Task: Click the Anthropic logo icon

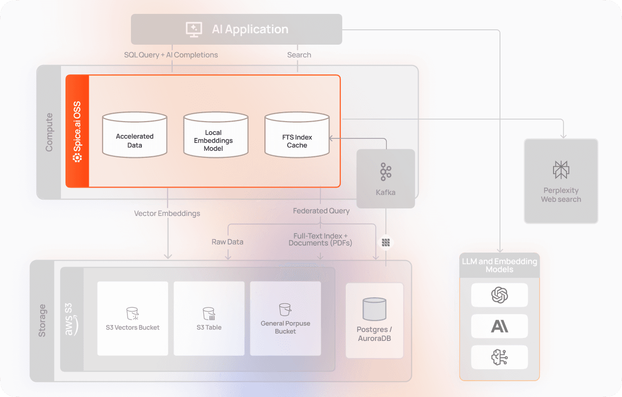Action: click(499, 326)
